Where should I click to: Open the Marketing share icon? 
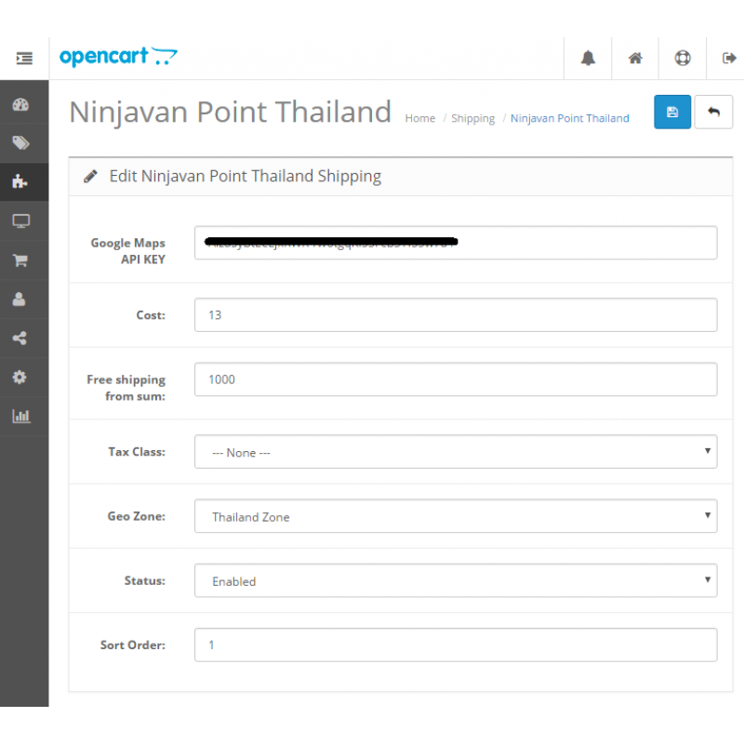click(x=20, y=339)
